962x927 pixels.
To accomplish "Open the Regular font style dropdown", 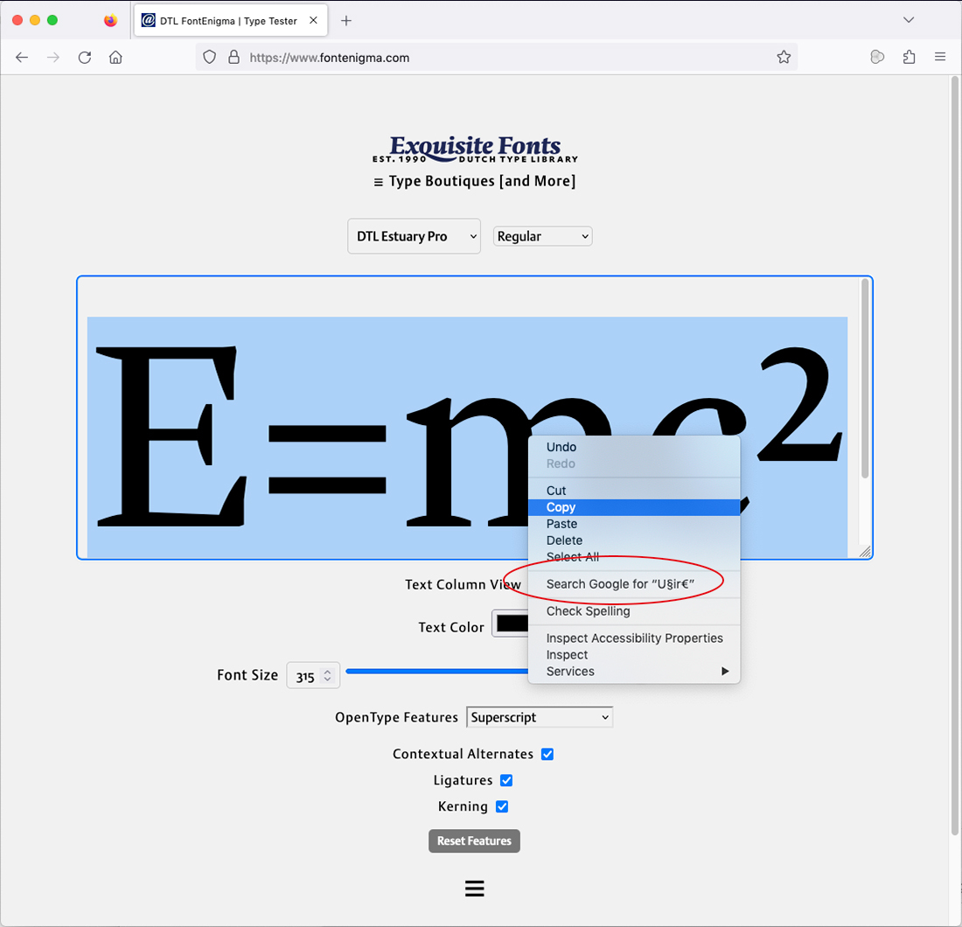I will coord(543,236).
